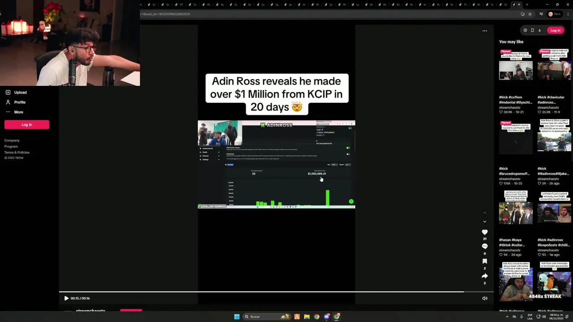Image resolution: width=573 pixels, height=322 pixels.
Task: Show hidden system tray icons
Action: coord(507,317)
